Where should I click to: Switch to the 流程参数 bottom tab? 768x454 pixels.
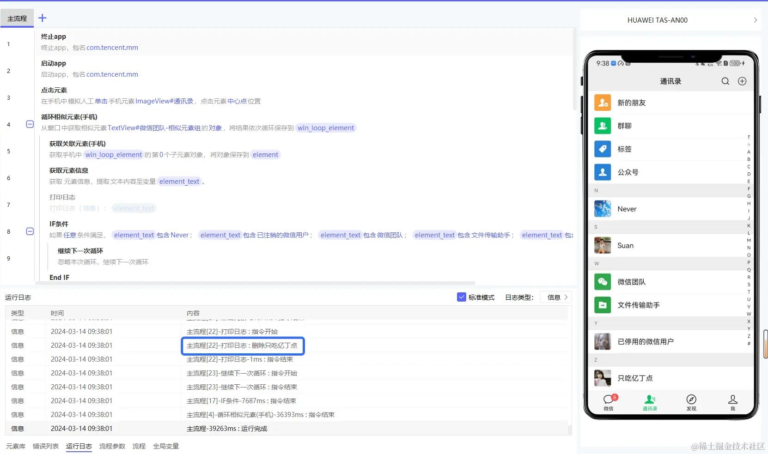point(112,446)
